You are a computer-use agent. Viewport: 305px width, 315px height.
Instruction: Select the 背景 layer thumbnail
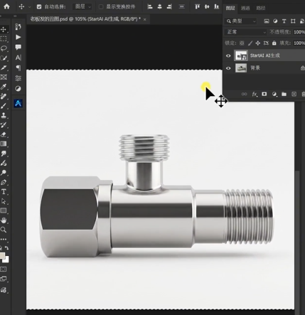[241, 68]
